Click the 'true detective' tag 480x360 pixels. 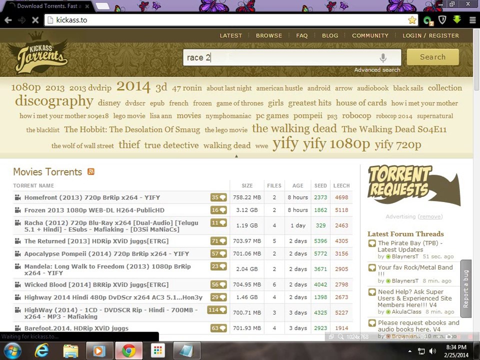coord(171,145)
